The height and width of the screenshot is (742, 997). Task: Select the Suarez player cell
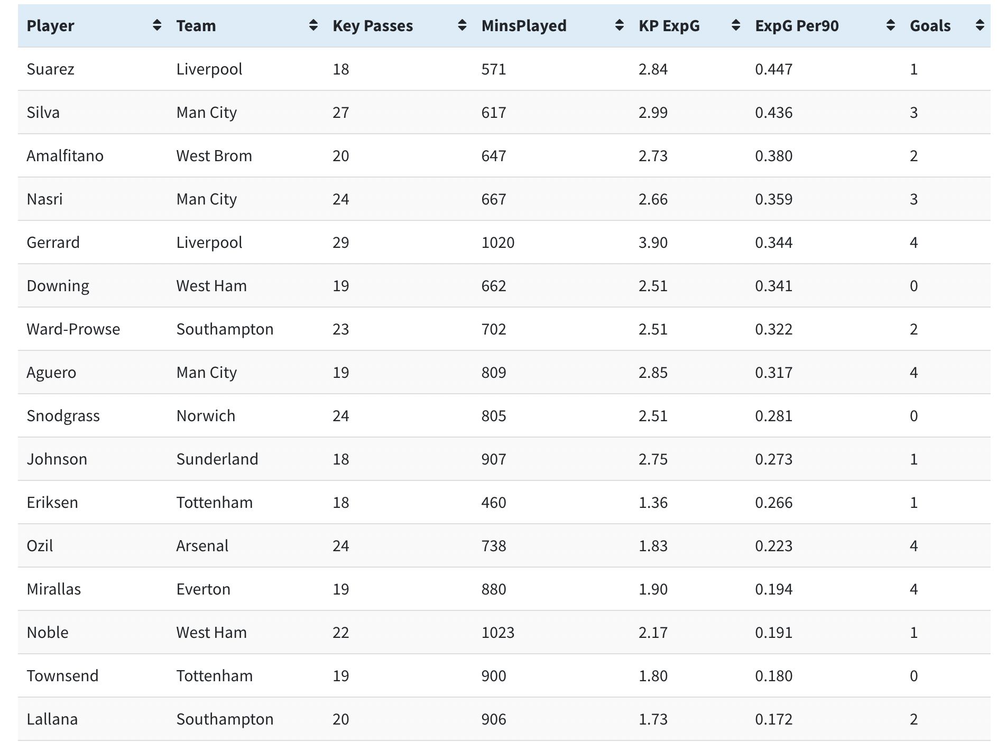point(50,69)
